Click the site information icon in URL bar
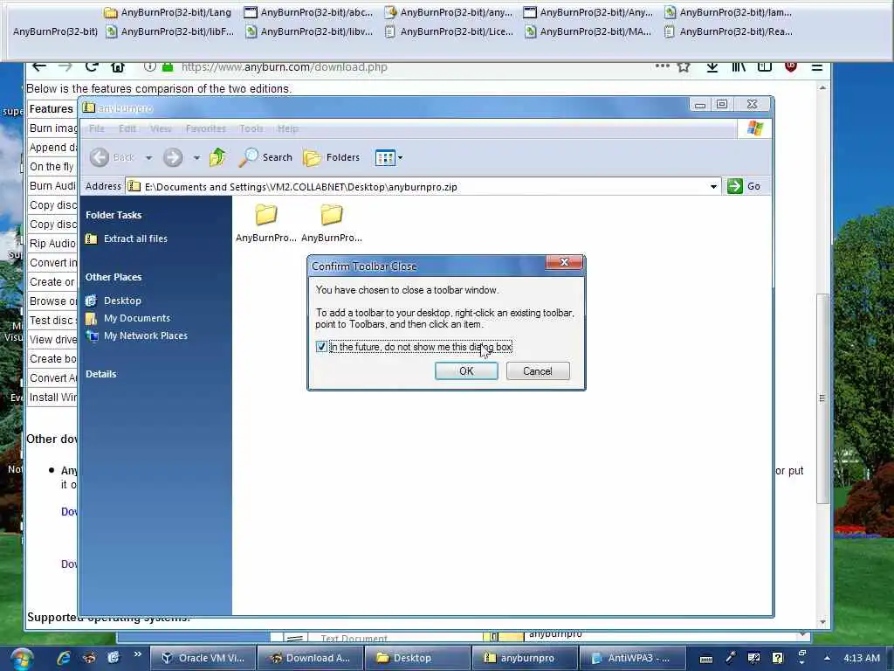This screenshot has height=671, width=894. 149,66
